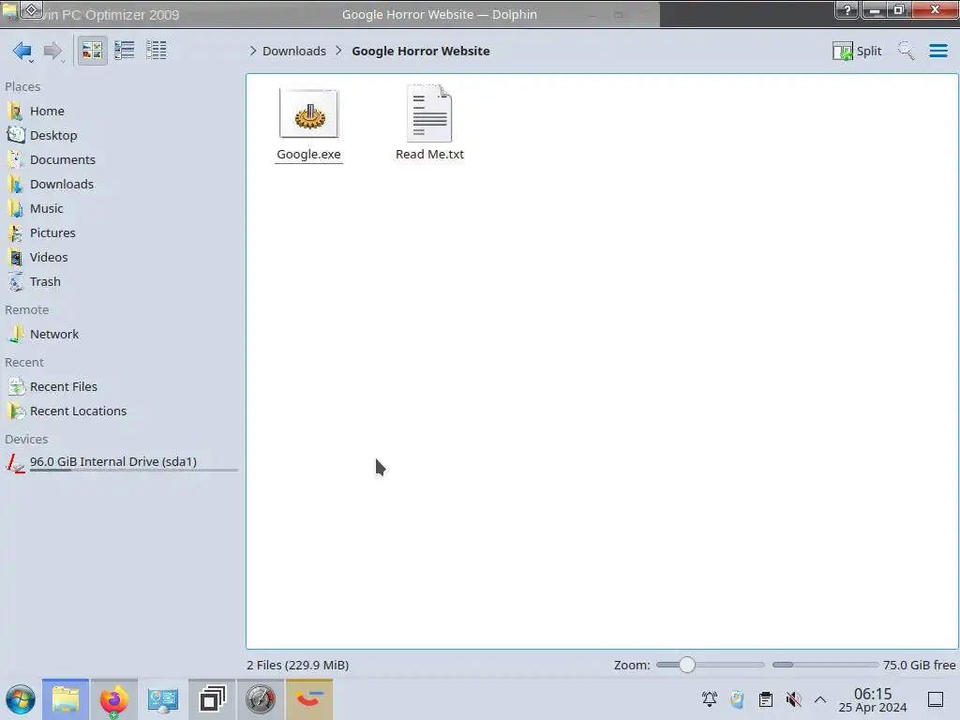
Task: Click the 2 Files (229.9 MiB) status text
Action: pyautogui.click(x=298, y=665)
